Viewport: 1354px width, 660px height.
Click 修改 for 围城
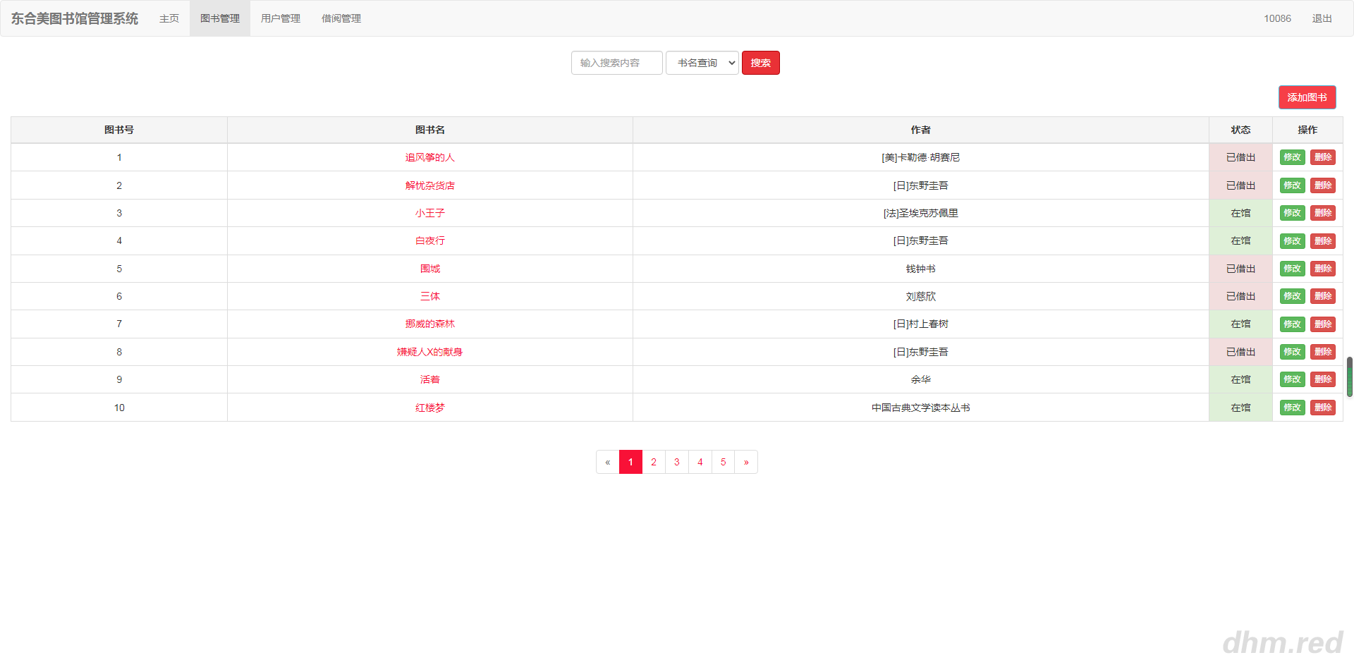tap(1293, 269)
